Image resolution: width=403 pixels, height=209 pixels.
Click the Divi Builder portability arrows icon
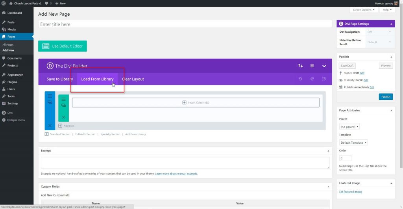[300, 66]
